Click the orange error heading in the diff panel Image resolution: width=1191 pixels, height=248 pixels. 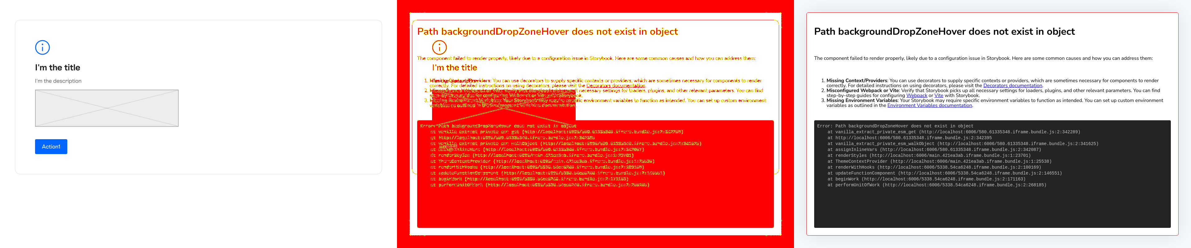(547, 31)
